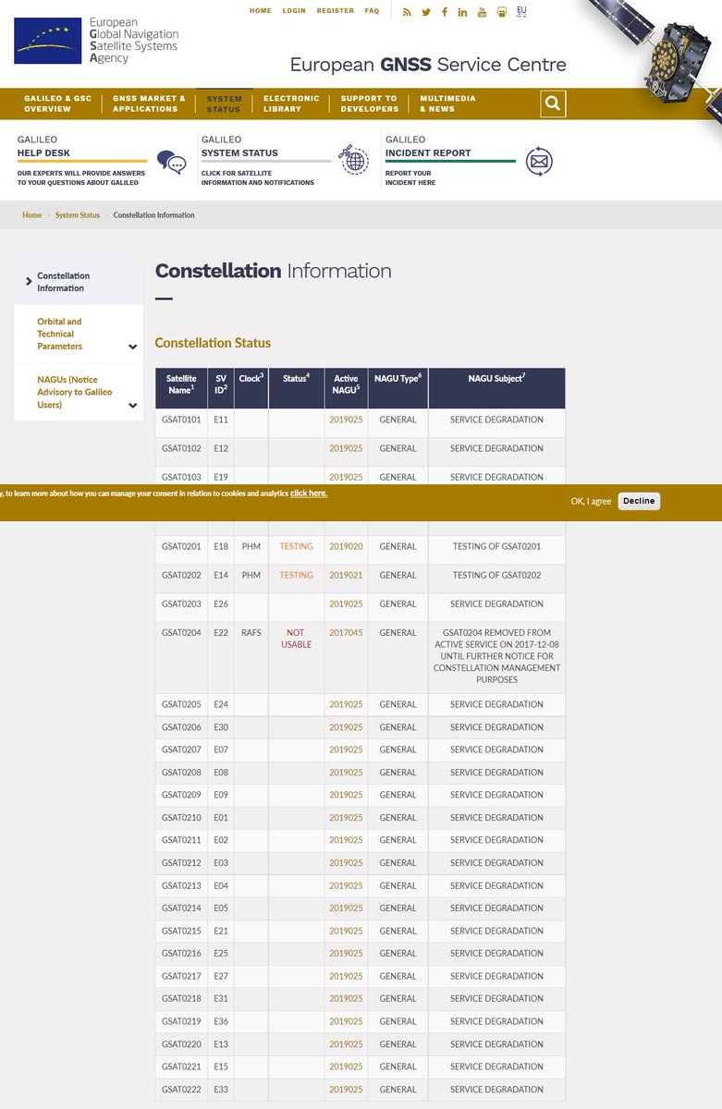Click the GSA agency logo
Image resolution: width=722 pixels, height=1109 pixels.
96,40
